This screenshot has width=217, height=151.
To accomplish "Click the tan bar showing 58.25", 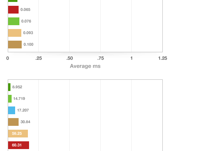I will [18, 134].
